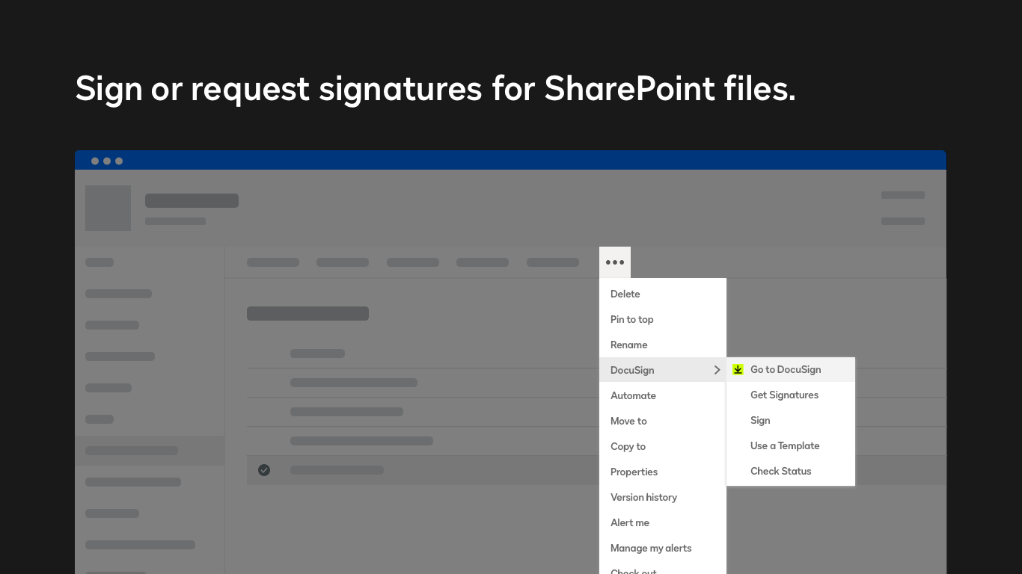Choose Pin to top option
1022x574 pixels.
click(631, 319)
